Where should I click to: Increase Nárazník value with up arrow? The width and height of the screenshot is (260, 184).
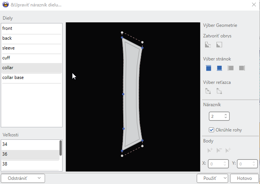pyautogui.click(x=226, y=114)
